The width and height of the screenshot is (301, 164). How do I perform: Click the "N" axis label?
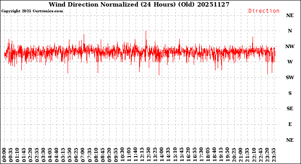290,31
